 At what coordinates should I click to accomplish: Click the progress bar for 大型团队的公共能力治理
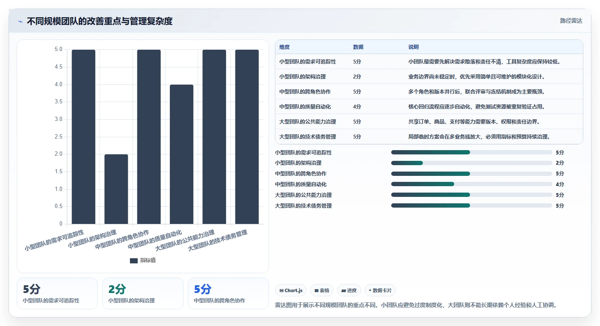click(x=472, y=195)
